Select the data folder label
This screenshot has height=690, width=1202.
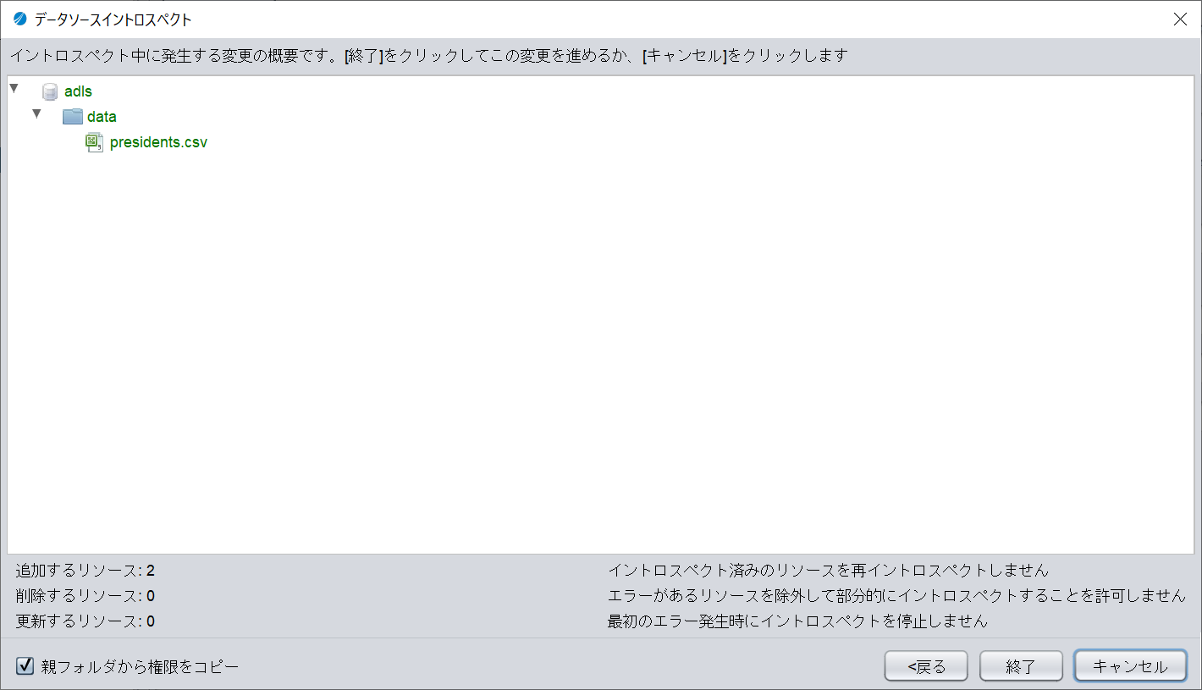coord(102,117)
